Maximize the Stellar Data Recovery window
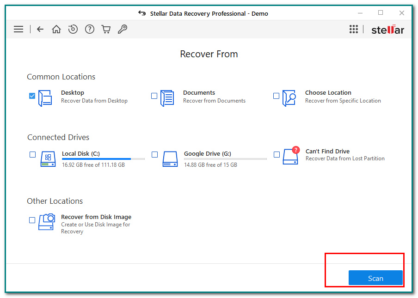This screenshot has width=418, height=298. tap(381, 13)
